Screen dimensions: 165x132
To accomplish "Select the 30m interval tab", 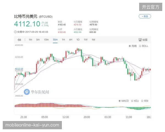I will tap(55, 40).
